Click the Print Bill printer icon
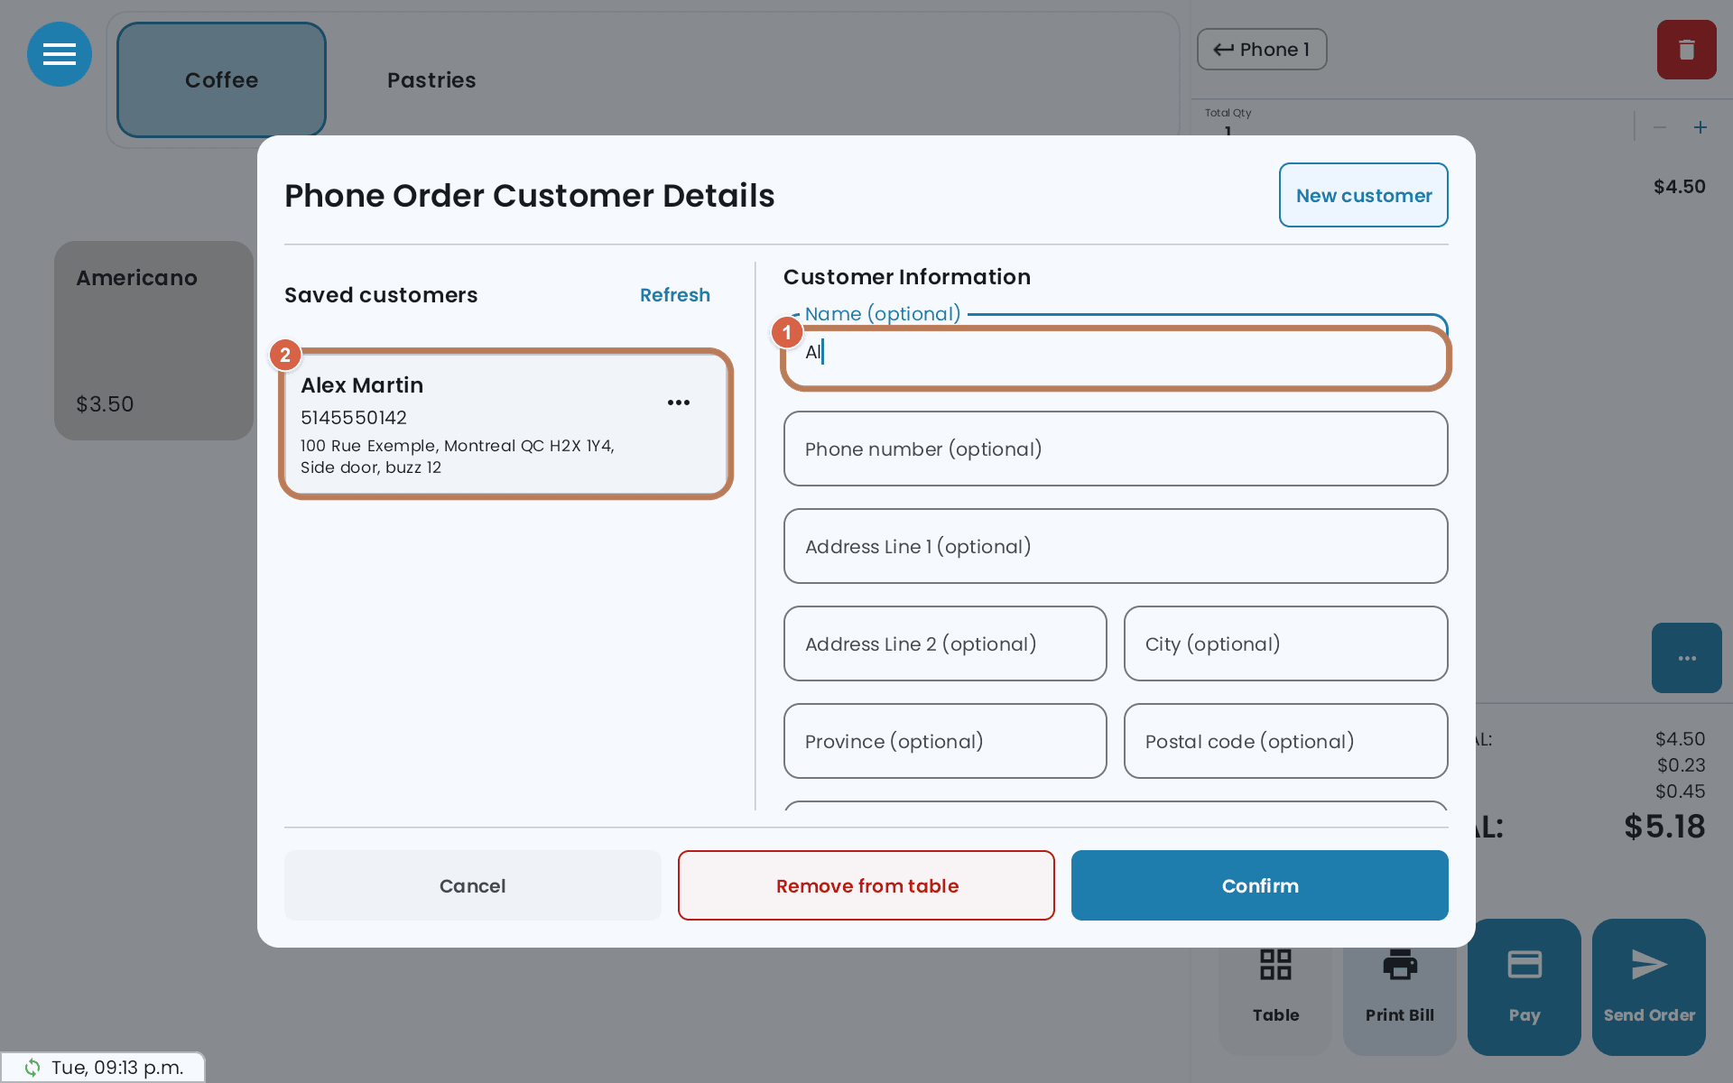The image size is (1733, 1083). pyautogui.click(x=1400, y=966)
